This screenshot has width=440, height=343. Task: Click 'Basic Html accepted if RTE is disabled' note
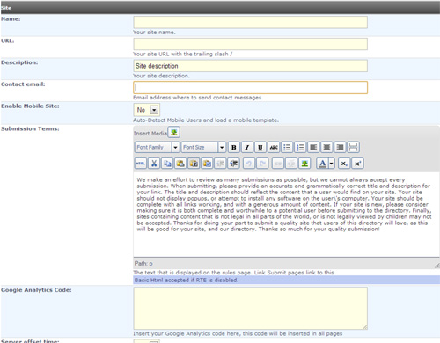coord(187,280)
